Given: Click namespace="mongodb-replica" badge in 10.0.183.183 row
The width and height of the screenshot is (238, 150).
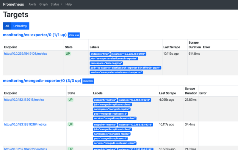Looking at the screenshot, I should click(x=112, y=134).
